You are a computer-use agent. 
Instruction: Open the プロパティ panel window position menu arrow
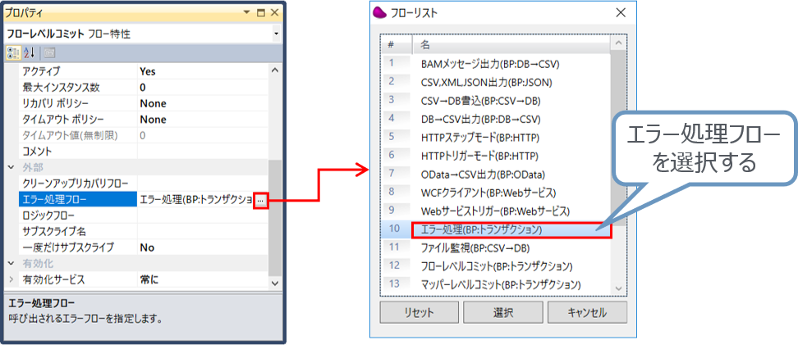246,14
